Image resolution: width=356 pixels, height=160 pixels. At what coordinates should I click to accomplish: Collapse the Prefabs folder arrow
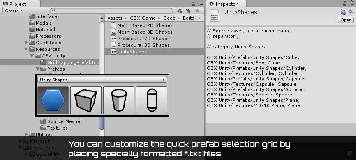tap(38, 69)
